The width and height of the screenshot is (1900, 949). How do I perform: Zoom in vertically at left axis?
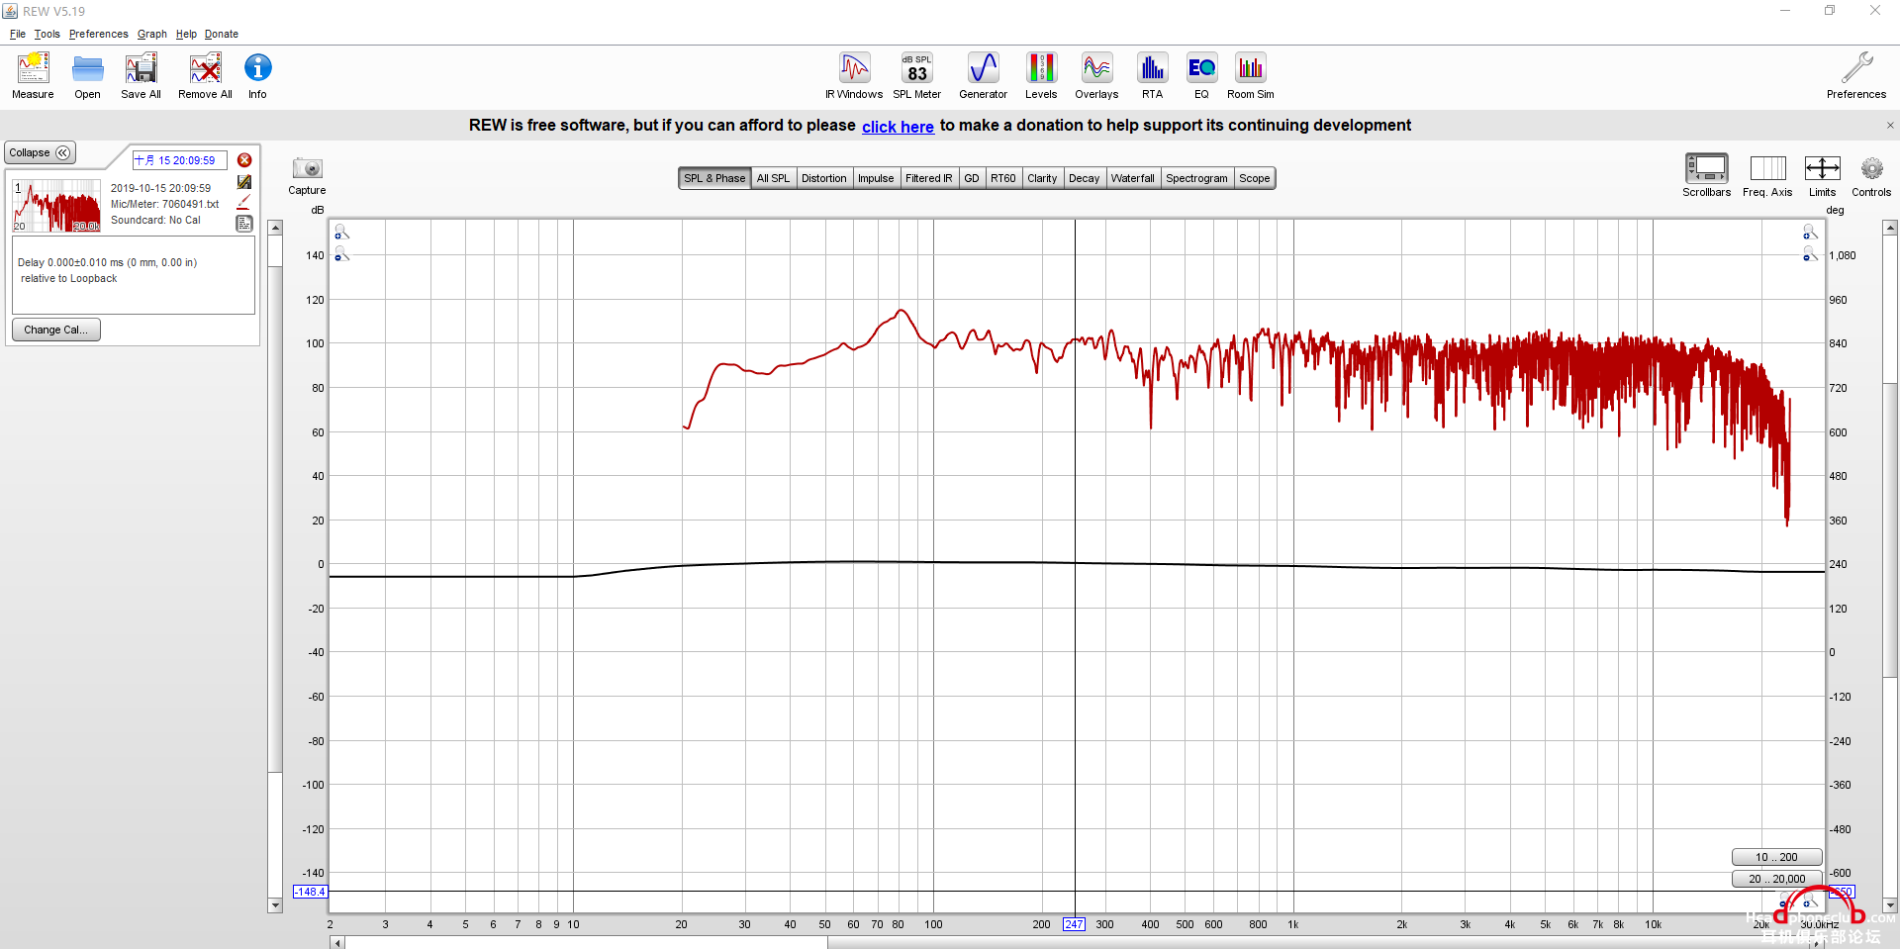pyautogui.click(x=340, y=232)
